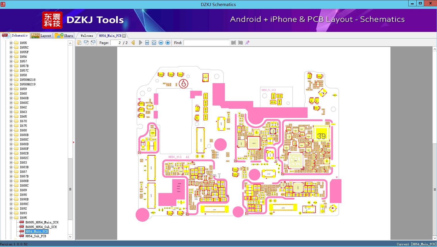This screenshot has width=437, height=247.
Task: Select the H854_Main_PCB document tab
Action: point(110,36)
